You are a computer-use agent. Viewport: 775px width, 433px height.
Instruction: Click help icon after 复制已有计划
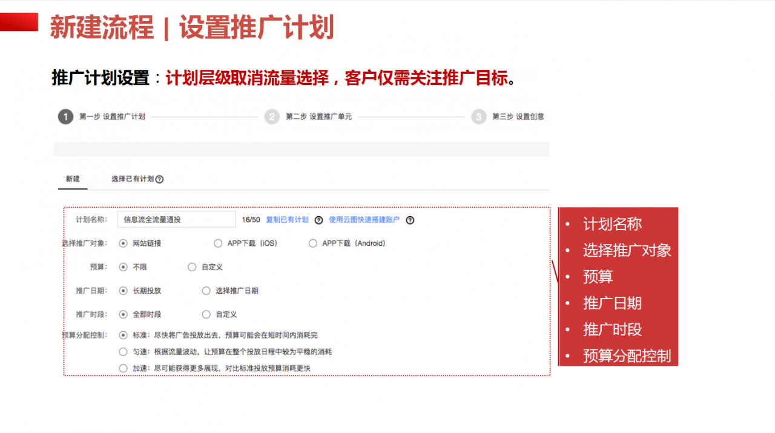[319, 220]
